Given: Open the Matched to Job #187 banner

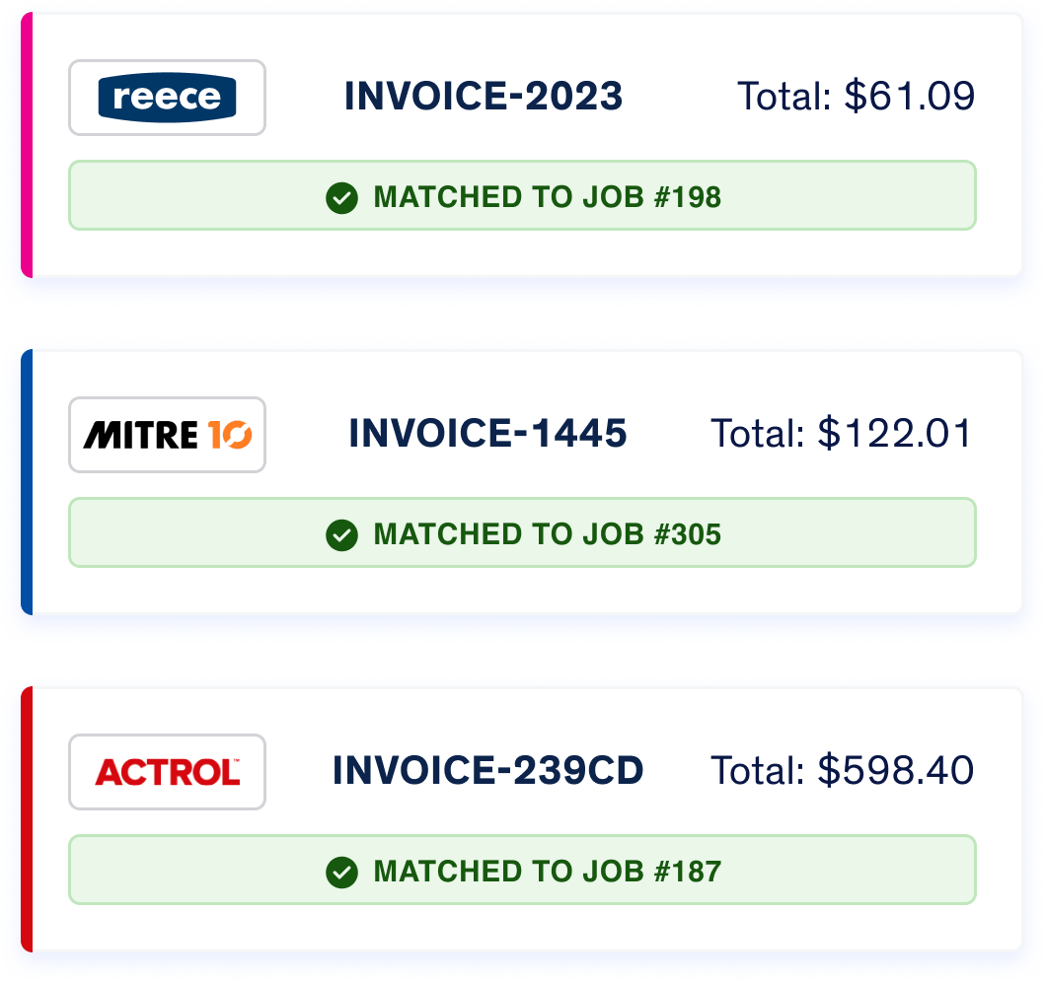Looking at the screenshot, I should pos(523,870).
